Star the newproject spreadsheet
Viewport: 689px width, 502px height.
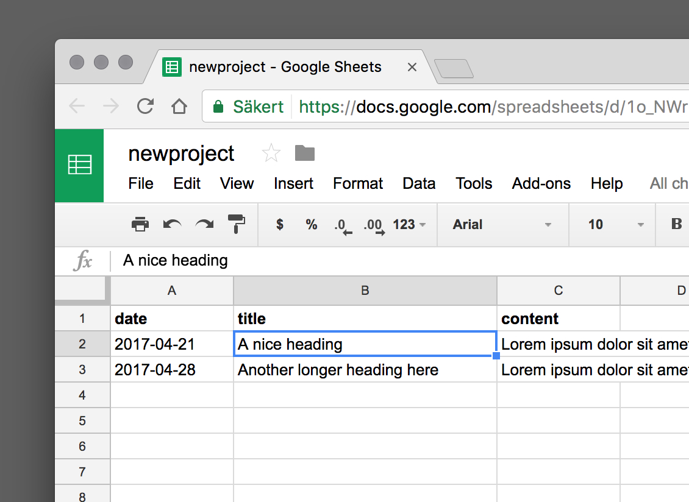tap(271, 154)
